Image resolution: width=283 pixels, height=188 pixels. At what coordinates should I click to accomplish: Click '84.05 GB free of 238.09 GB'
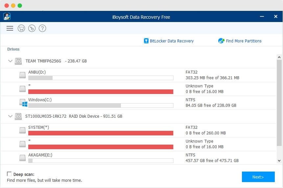211,106
